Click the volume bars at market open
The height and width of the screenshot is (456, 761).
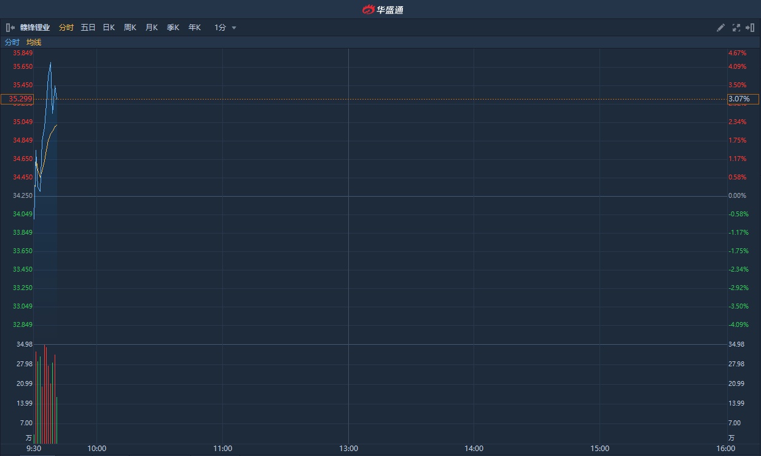(45, 394)
